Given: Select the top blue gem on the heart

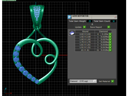Looking at the screenshot, I should coord(18,48).
